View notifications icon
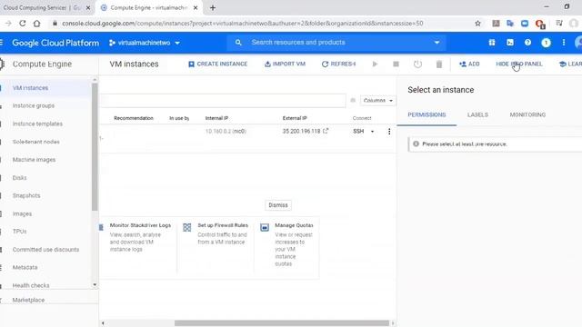 (546, 43)
